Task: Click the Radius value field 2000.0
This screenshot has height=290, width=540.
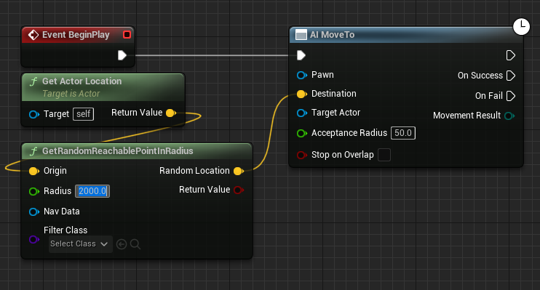Action: click(x=92, y=191)
